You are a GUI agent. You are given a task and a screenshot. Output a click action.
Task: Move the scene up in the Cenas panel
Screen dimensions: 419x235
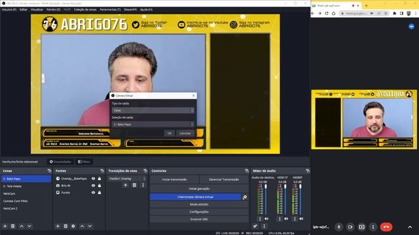point(22,227)
